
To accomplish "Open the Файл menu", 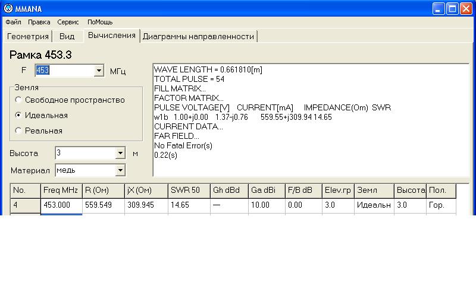I will point(14,22).
